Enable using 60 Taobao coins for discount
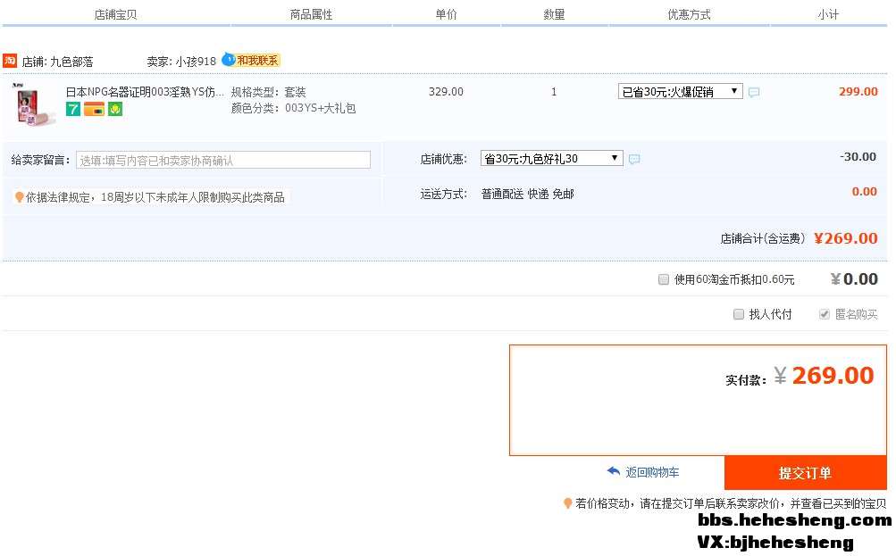 pos(664,279)
